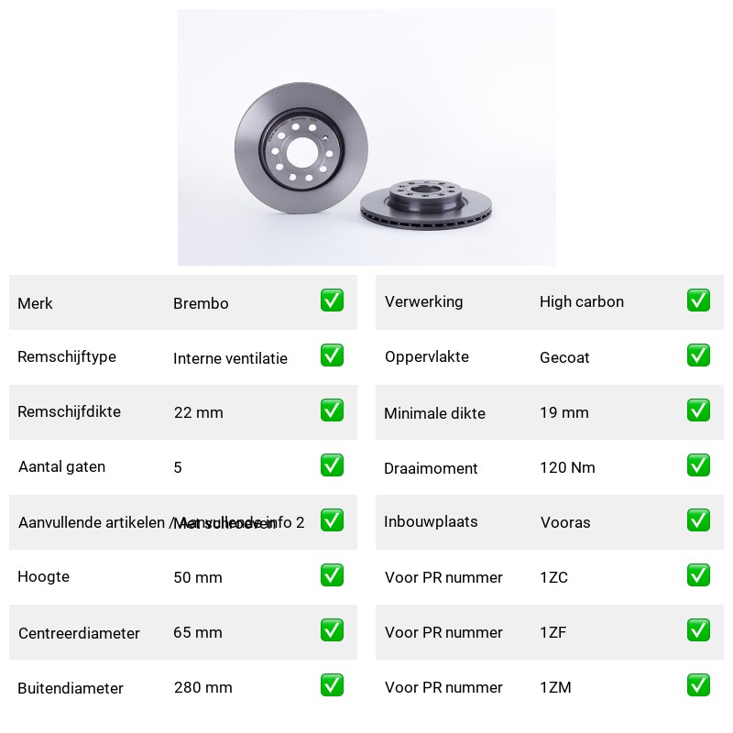Click the green check for Remschijfdikte 22 mm
Image resolution: width=733 pixels, height=733 pixels.
tap(332, 410)
